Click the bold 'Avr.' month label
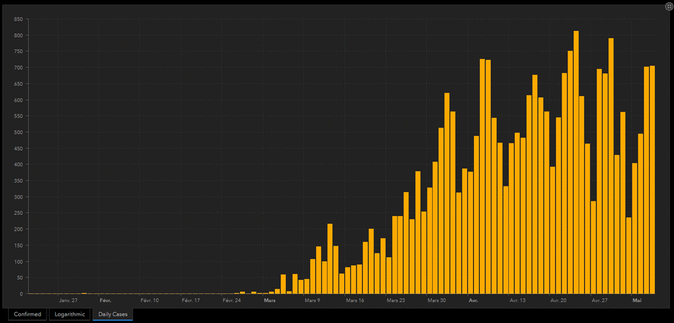Screen dimensions: 674x323 click(x=473, y=301)
